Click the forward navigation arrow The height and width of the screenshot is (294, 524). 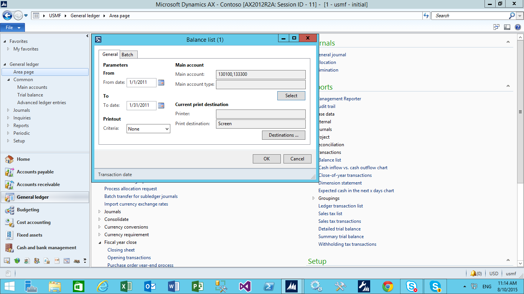click(18, 15)
